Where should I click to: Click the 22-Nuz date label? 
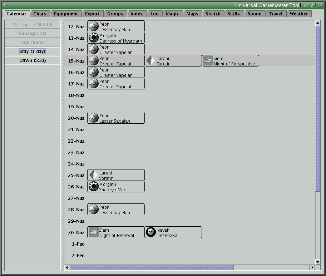pyautogui.click(x=76, y=141)
